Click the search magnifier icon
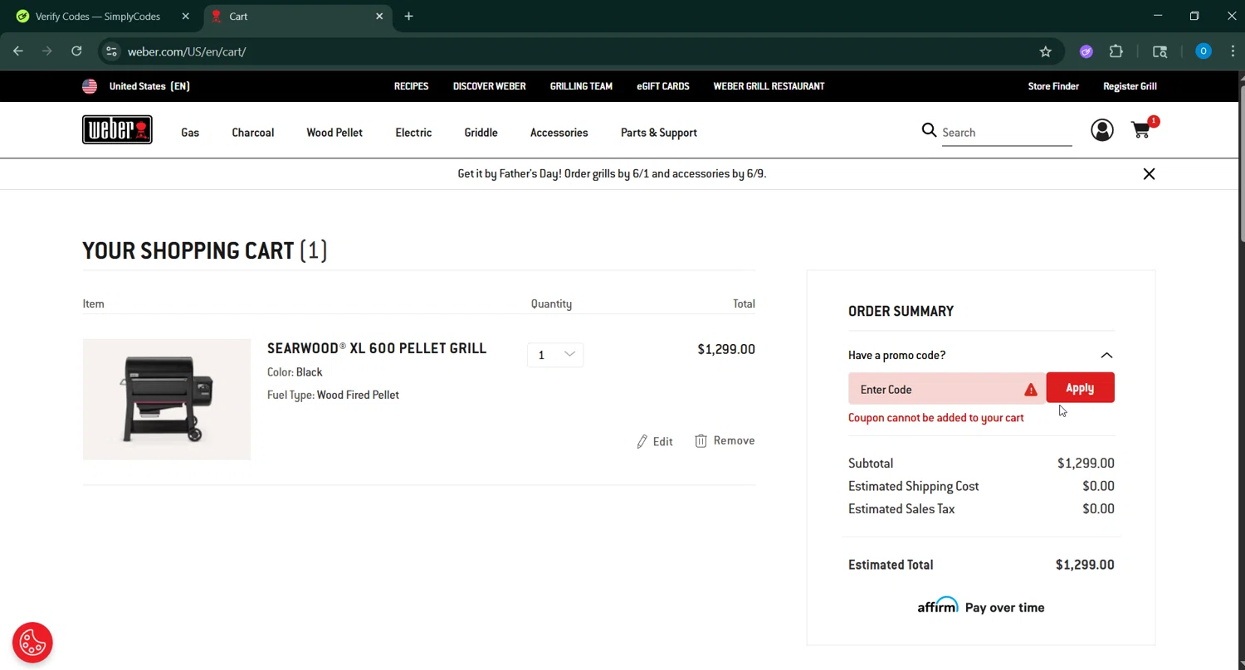1245x670 pixels. (929, 130)
